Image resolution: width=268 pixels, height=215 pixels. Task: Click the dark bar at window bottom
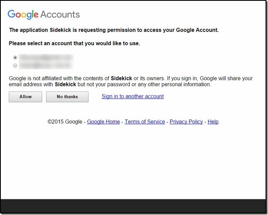(133, 206)
